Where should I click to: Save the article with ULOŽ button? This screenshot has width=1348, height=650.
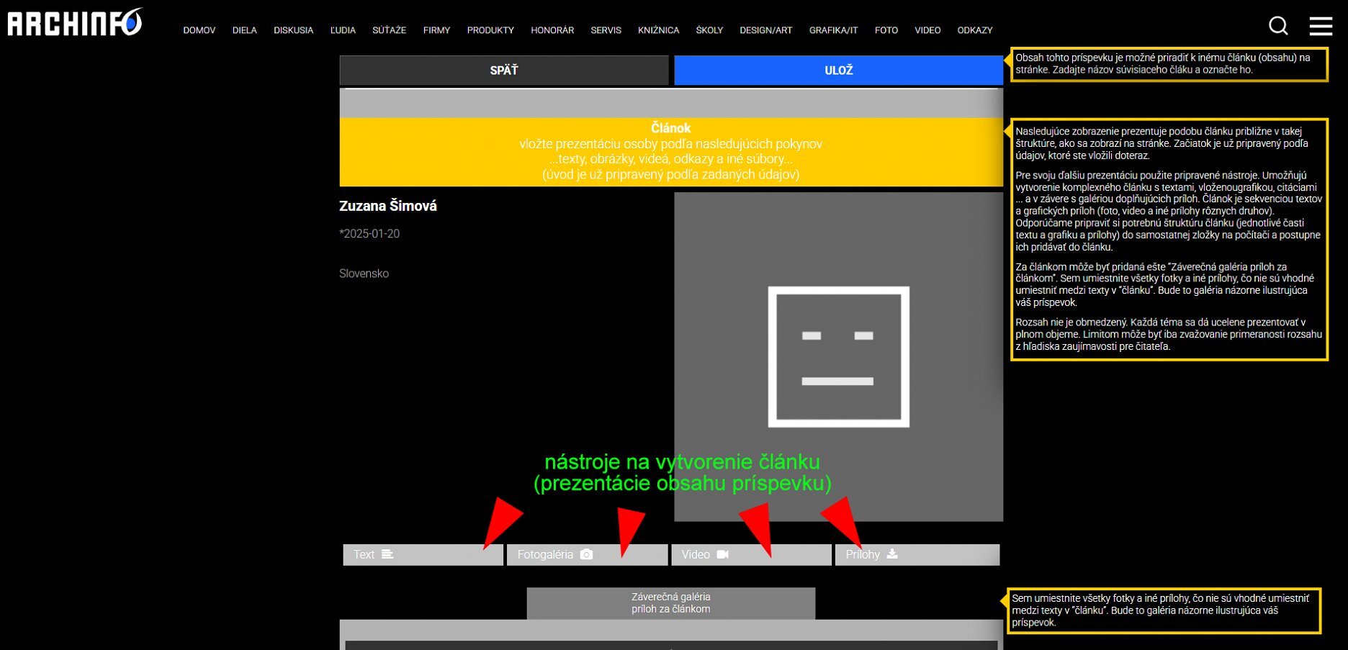[x=838, y=71]
